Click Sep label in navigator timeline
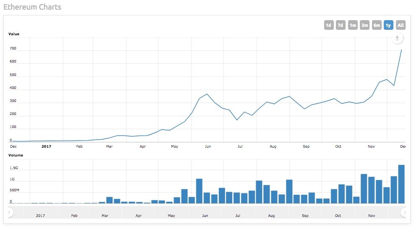Viewport: 414px width, 227px height. pyautogui.click(x=305, y=216)
